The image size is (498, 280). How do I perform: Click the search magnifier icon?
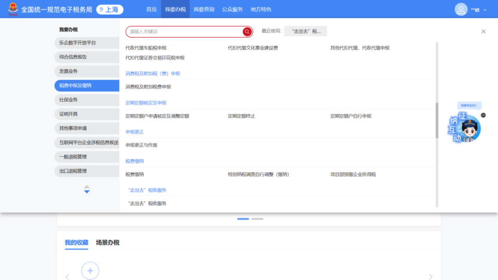click(x=247, y=32)
